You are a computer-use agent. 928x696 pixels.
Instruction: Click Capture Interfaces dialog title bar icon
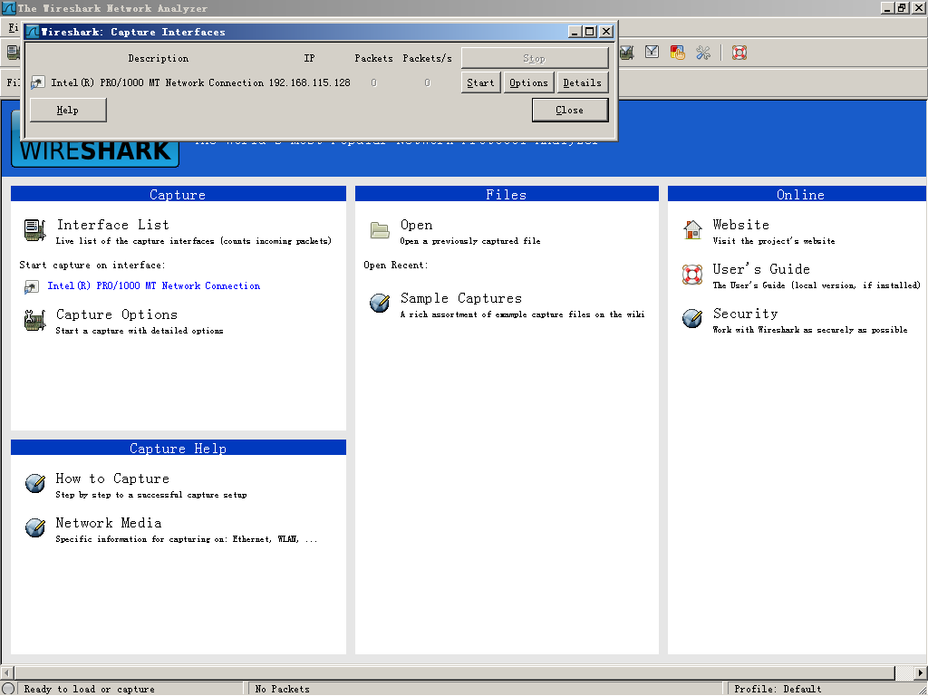(33, 32)
